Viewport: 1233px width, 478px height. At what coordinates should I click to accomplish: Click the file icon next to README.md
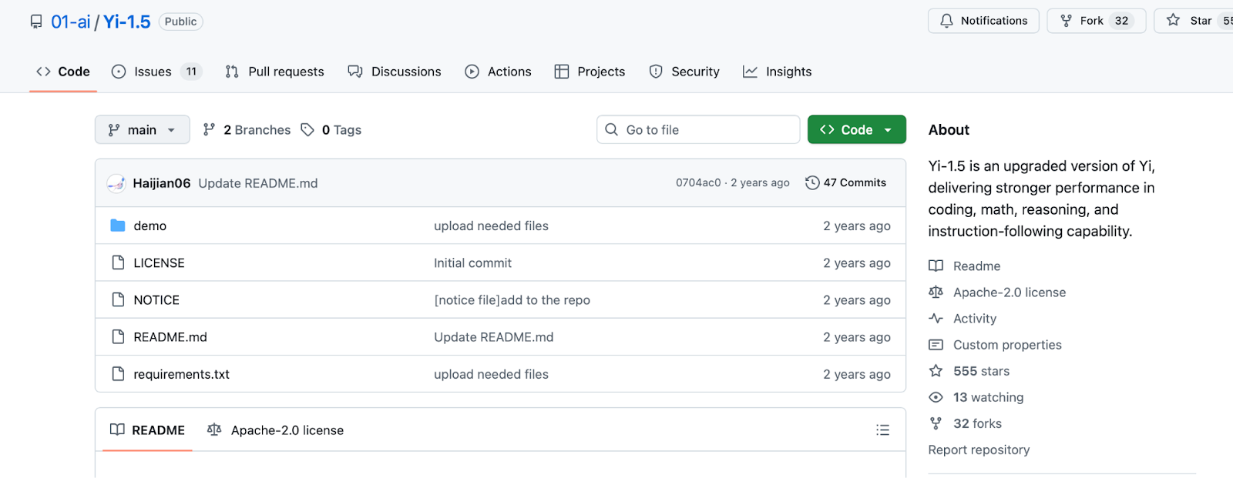click(x=118, y=336)
